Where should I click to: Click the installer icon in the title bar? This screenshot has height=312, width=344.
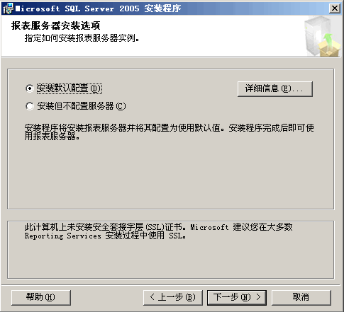point(8,8)
